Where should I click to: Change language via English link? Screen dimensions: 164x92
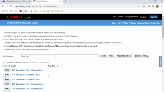point(143,17)
